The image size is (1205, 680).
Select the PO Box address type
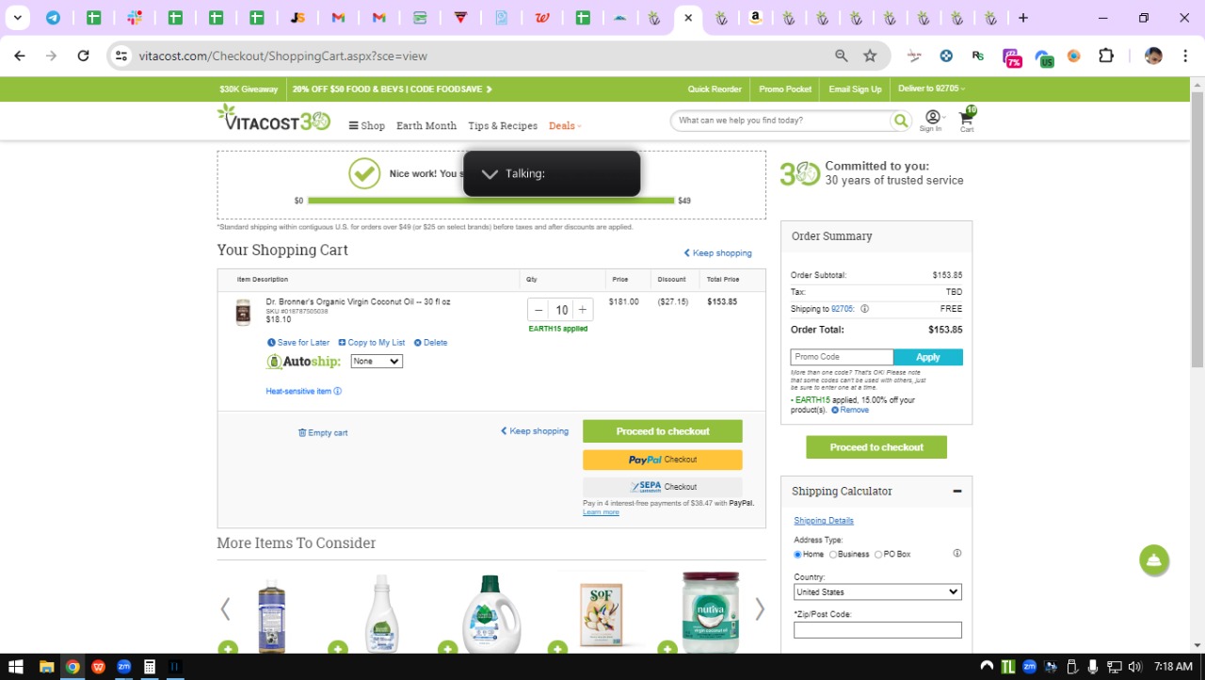pyautogui.click(x=878, y=555)
